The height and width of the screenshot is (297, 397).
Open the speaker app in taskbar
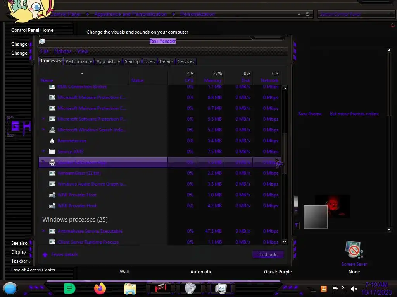pyautogui.click(x=190, y=288)
